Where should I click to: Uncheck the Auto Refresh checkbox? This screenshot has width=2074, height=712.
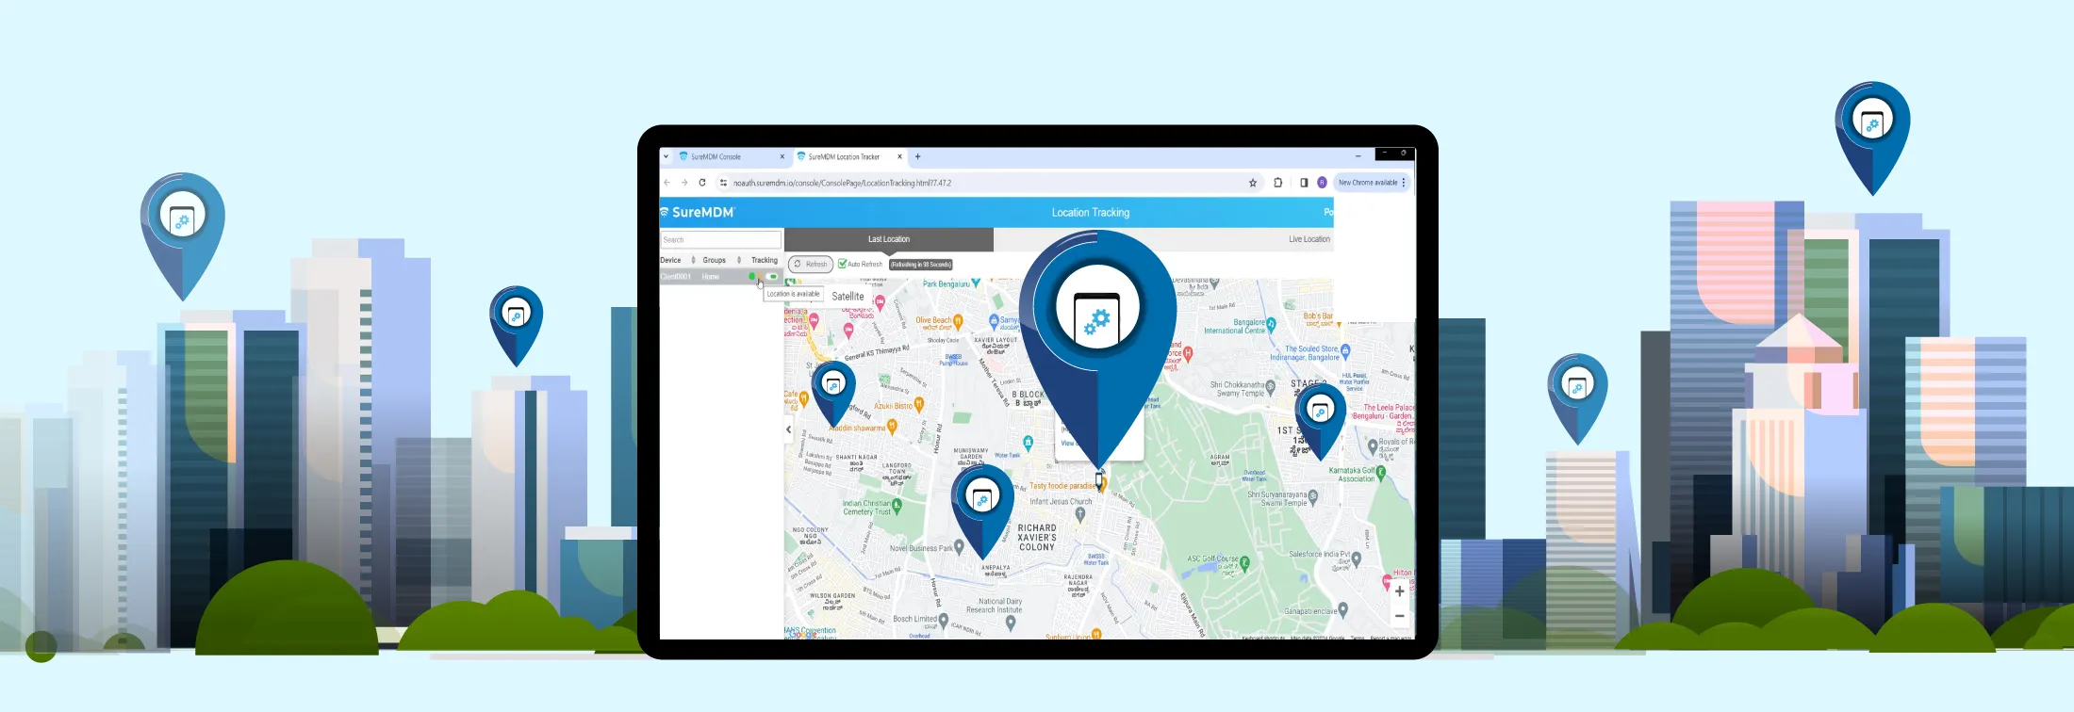tap(842, 265)
